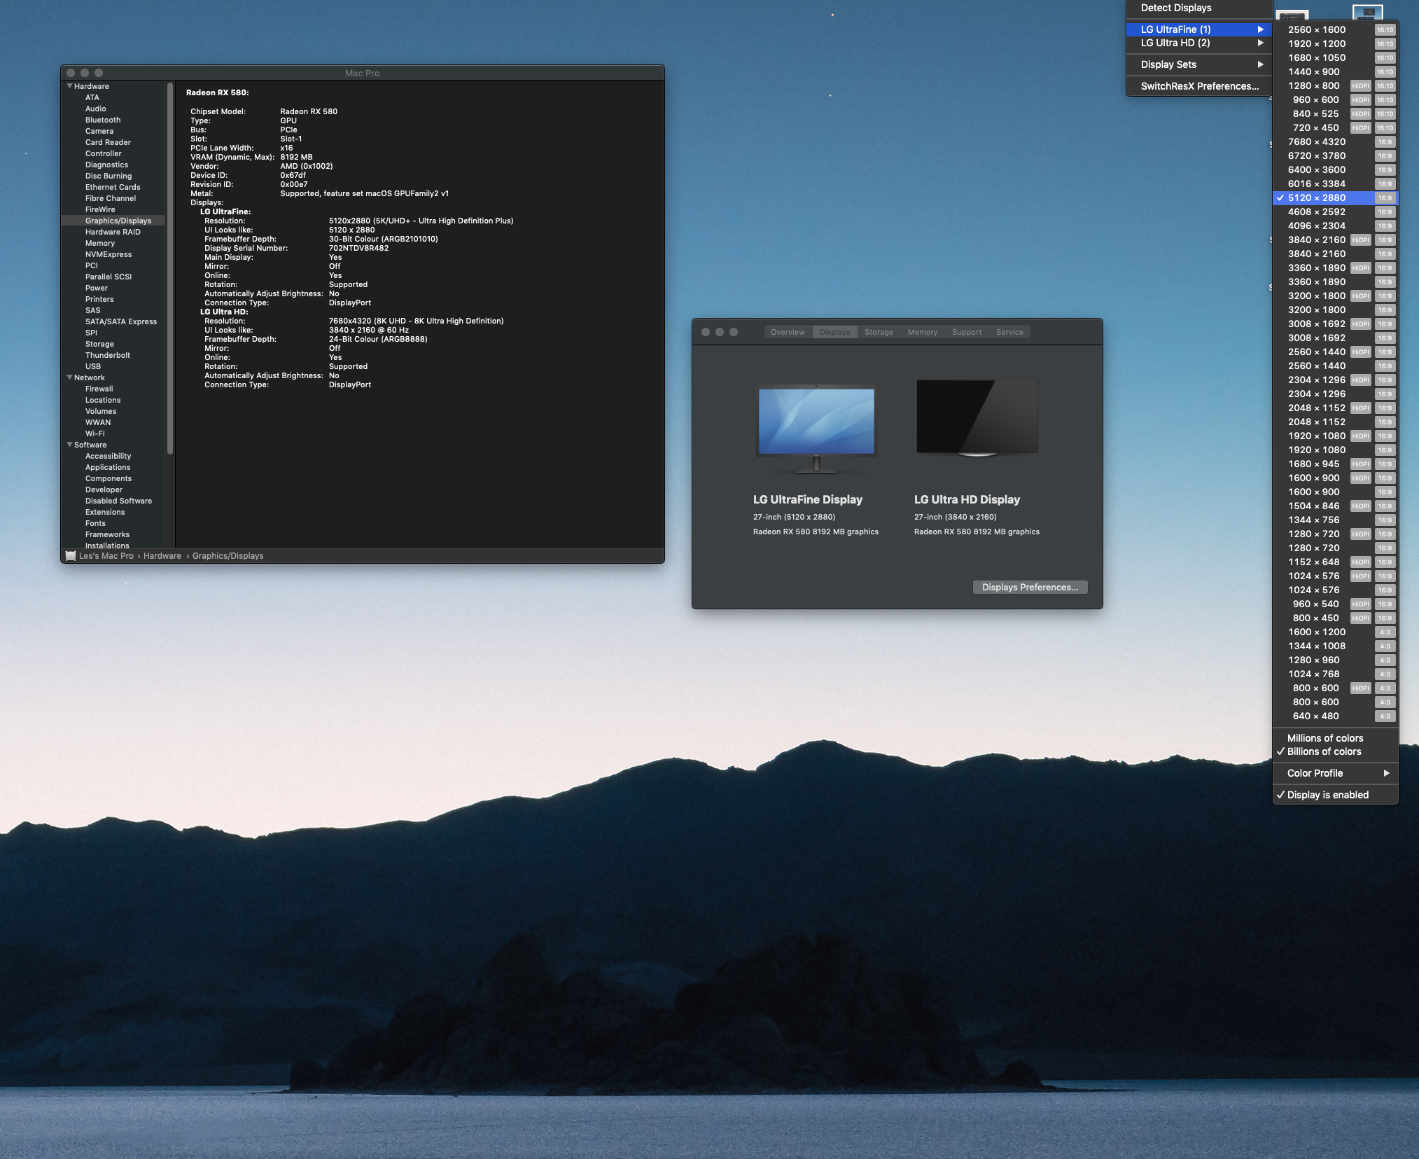Viewport: 1419px width, 1159px height.
Task: Switch to the Overview tab
Action: [788, 333]
